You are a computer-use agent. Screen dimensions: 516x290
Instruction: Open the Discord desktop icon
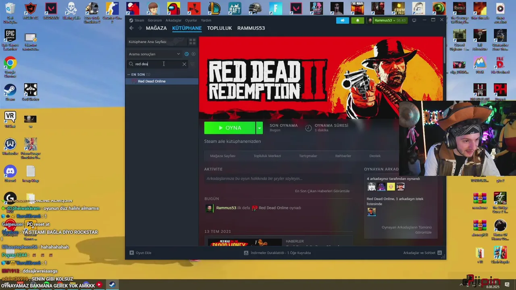pyautogui.click(x=10, y=174)
